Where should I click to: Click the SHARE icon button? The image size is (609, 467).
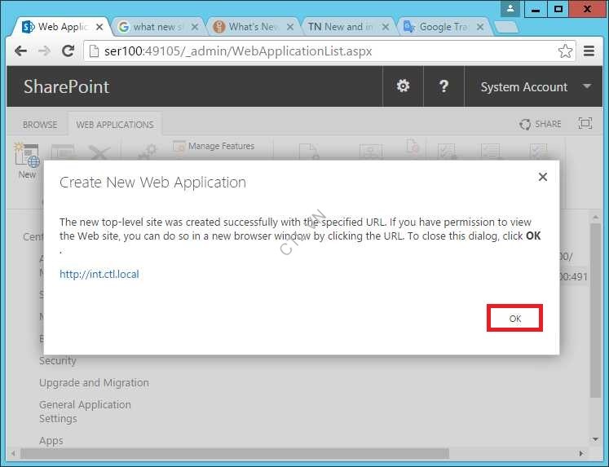click(x=541, y=124)
